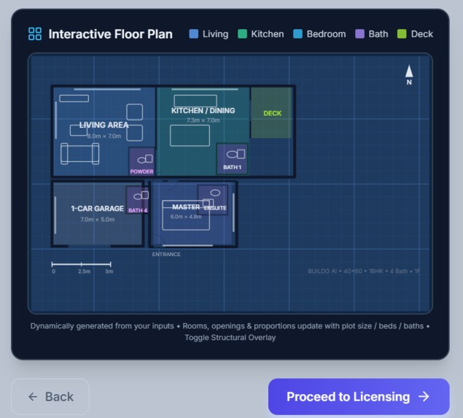463x418 pixels.
Task: Click the Living legend color swatch
Action: coord(194,34)
